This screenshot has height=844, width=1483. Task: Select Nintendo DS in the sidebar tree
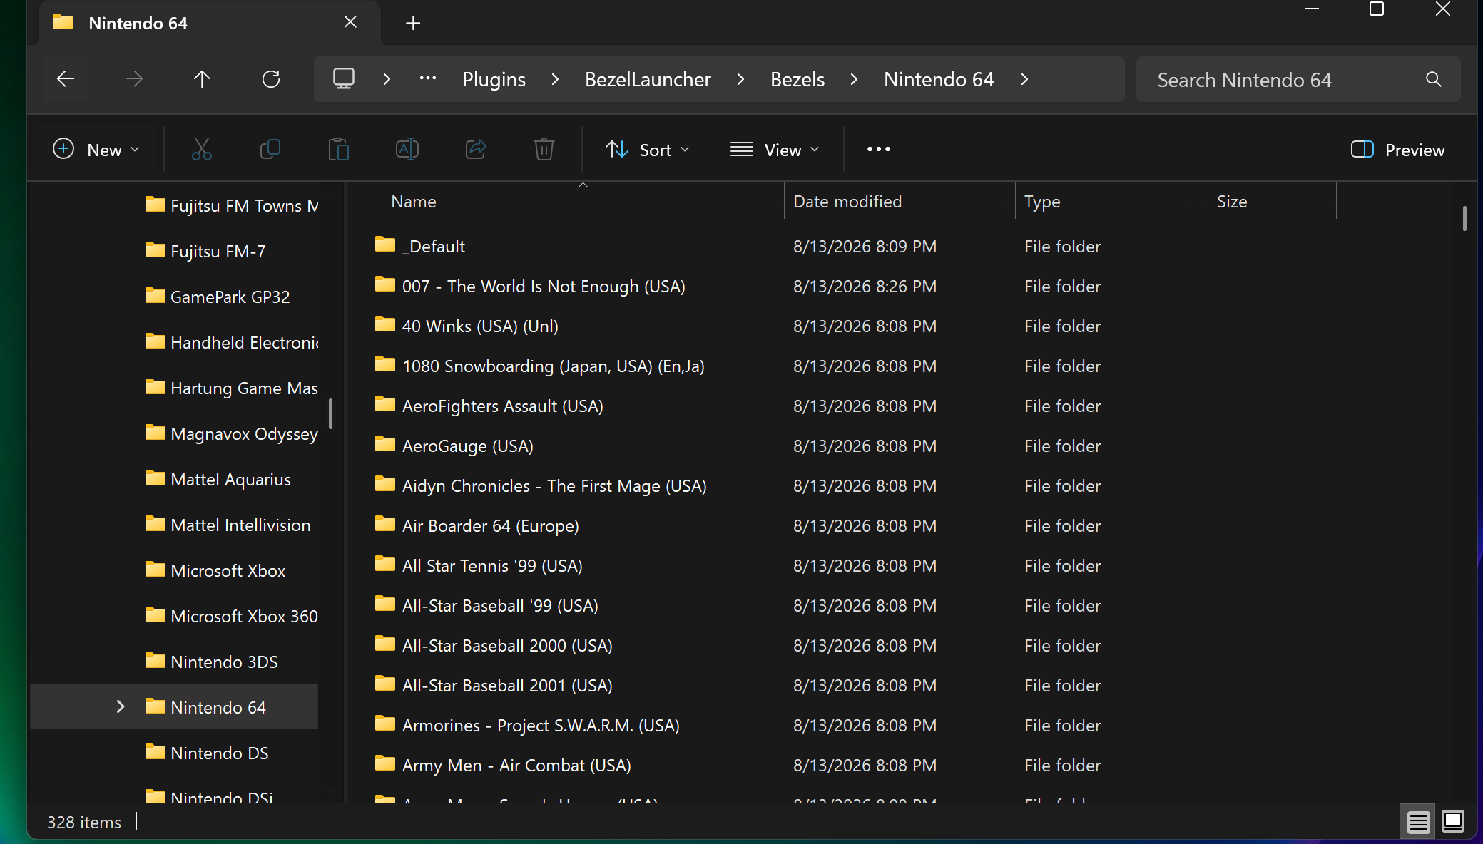tap(174, 753)
